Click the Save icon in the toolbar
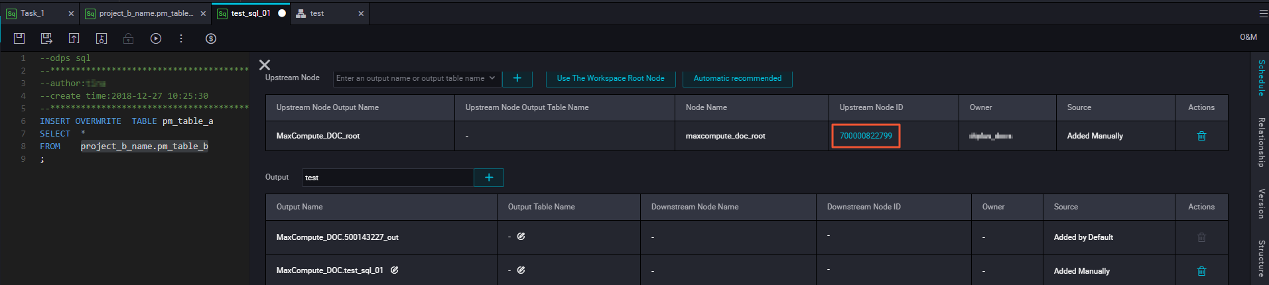This screenshot has width=1269, height=285. pyautogui.click(x=19, y=38)
